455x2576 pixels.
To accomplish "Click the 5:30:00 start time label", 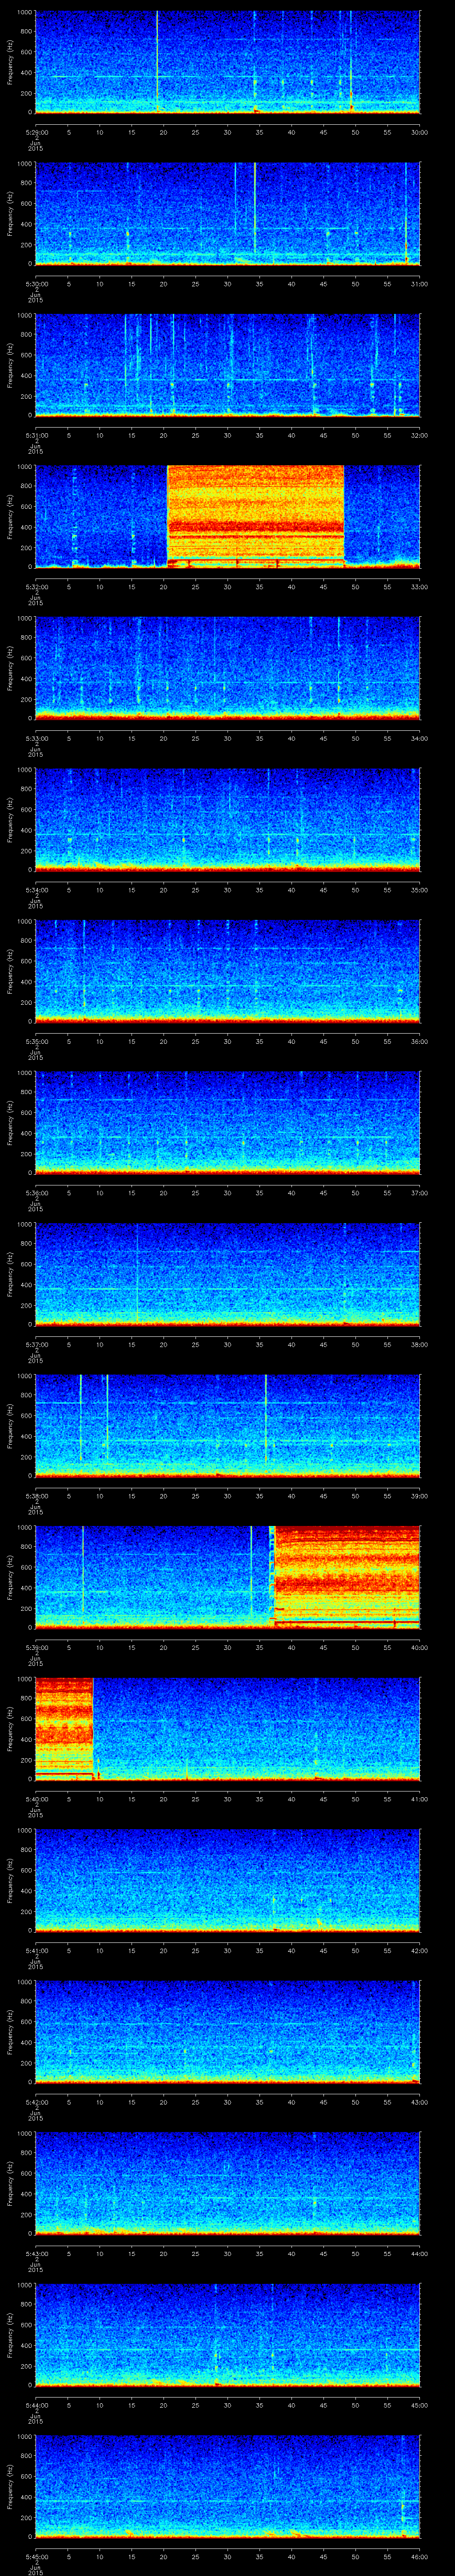I will [x=36, y=284].
